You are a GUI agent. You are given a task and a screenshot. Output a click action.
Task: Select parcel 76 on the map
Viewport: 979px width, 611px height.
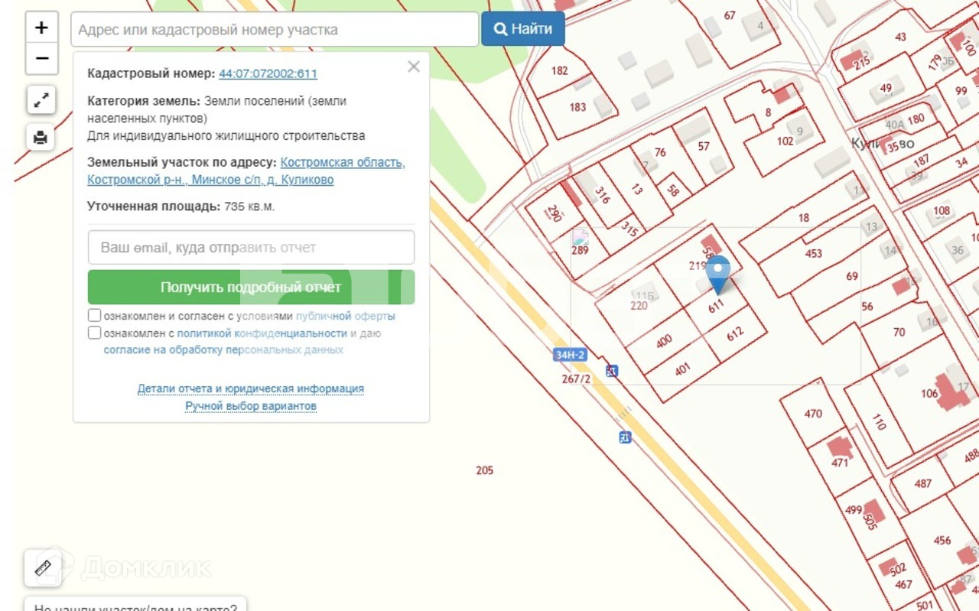pos(660,152)
